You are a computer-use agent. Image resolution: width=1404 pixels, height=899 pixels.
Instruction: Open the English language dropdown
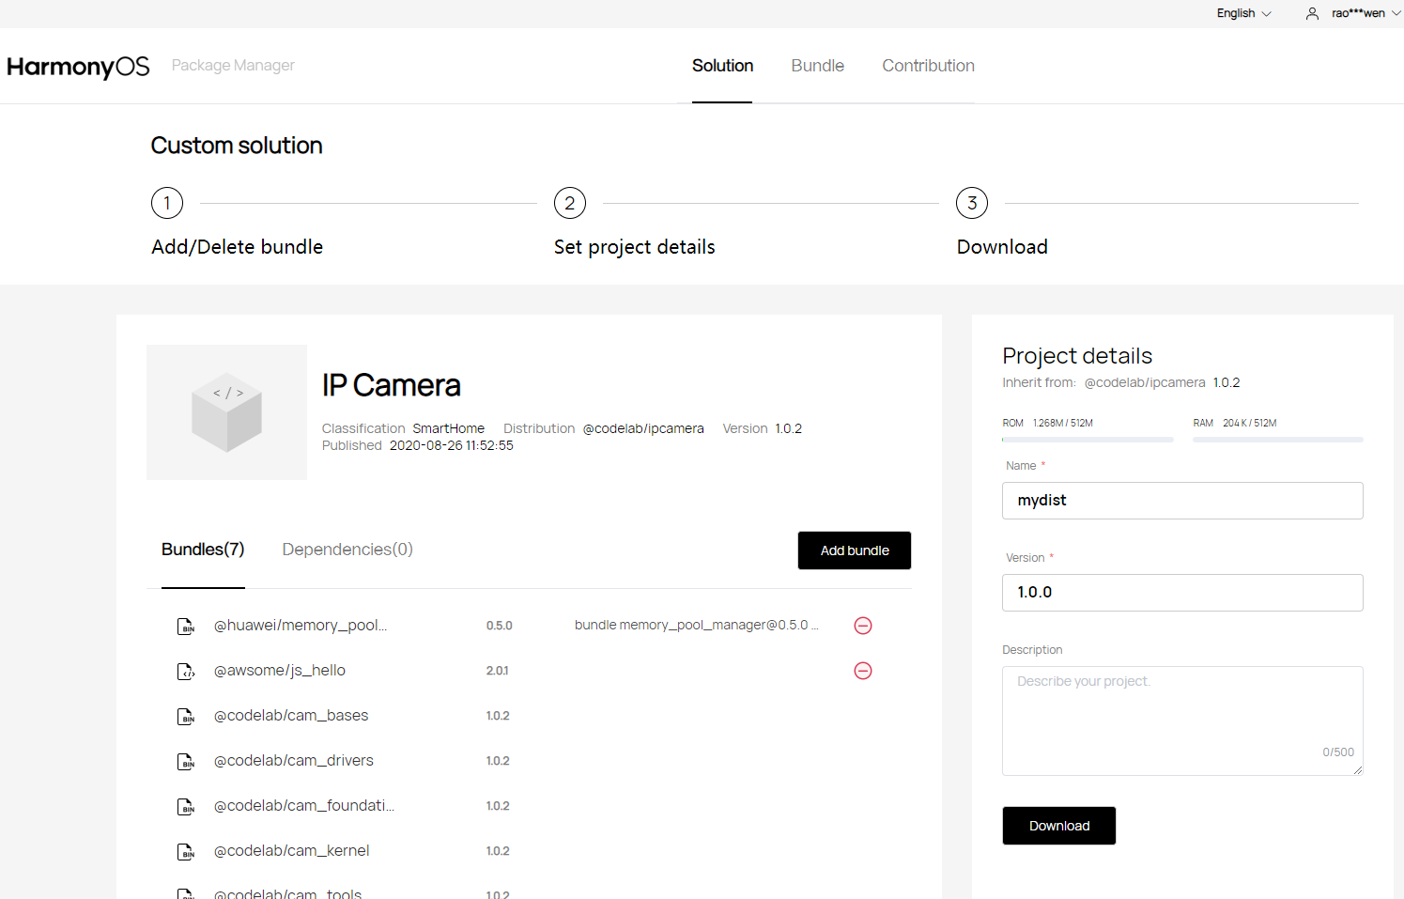(1243, 13)
